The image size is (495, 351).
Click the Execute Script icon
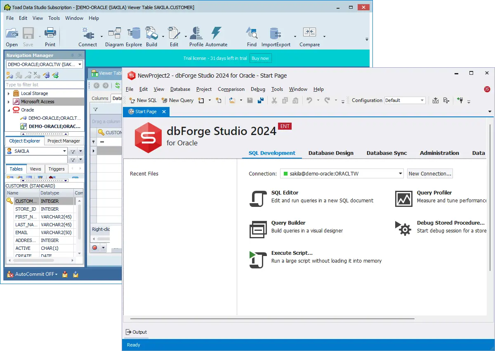point(259,259)
